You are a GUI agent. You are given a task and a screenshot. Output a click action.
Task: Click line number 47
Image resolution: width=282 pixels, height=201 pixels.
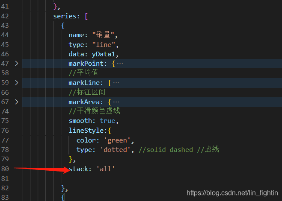tap(5, 64)
